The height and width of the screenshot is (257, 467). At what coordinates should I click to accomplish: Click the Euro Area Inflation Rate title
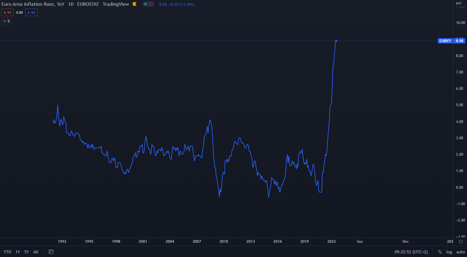pyautogui.click(x=33, y=4)
